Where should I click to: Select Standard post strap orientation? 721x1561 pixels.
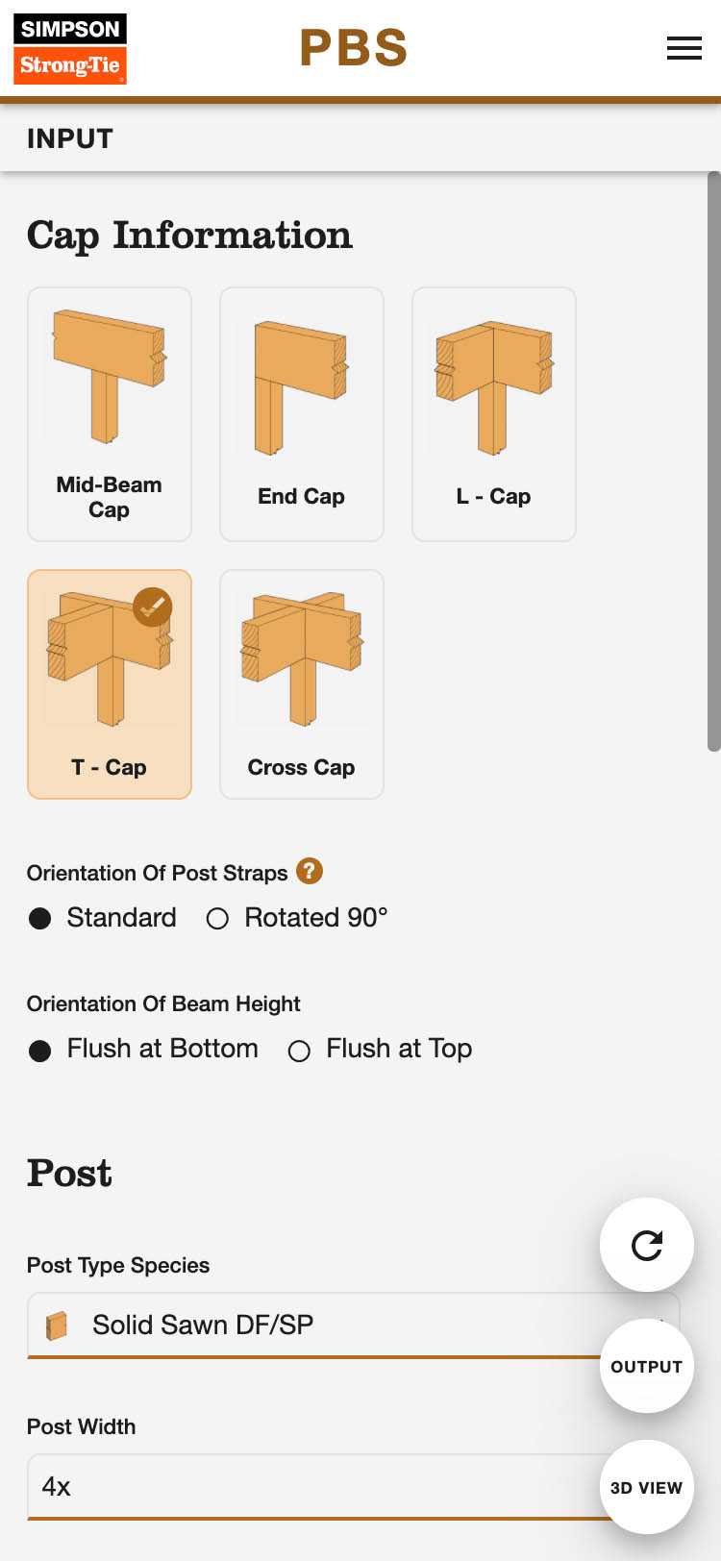click(40, 918)
